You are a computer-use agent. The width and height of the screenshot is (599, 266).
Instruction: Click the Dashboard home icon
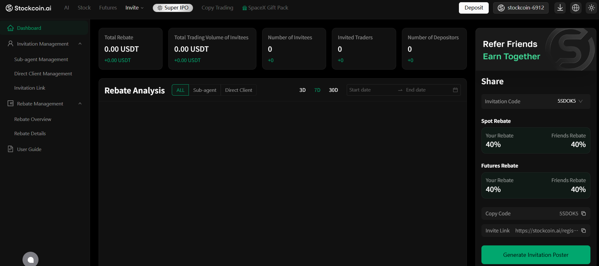[10, 28]
